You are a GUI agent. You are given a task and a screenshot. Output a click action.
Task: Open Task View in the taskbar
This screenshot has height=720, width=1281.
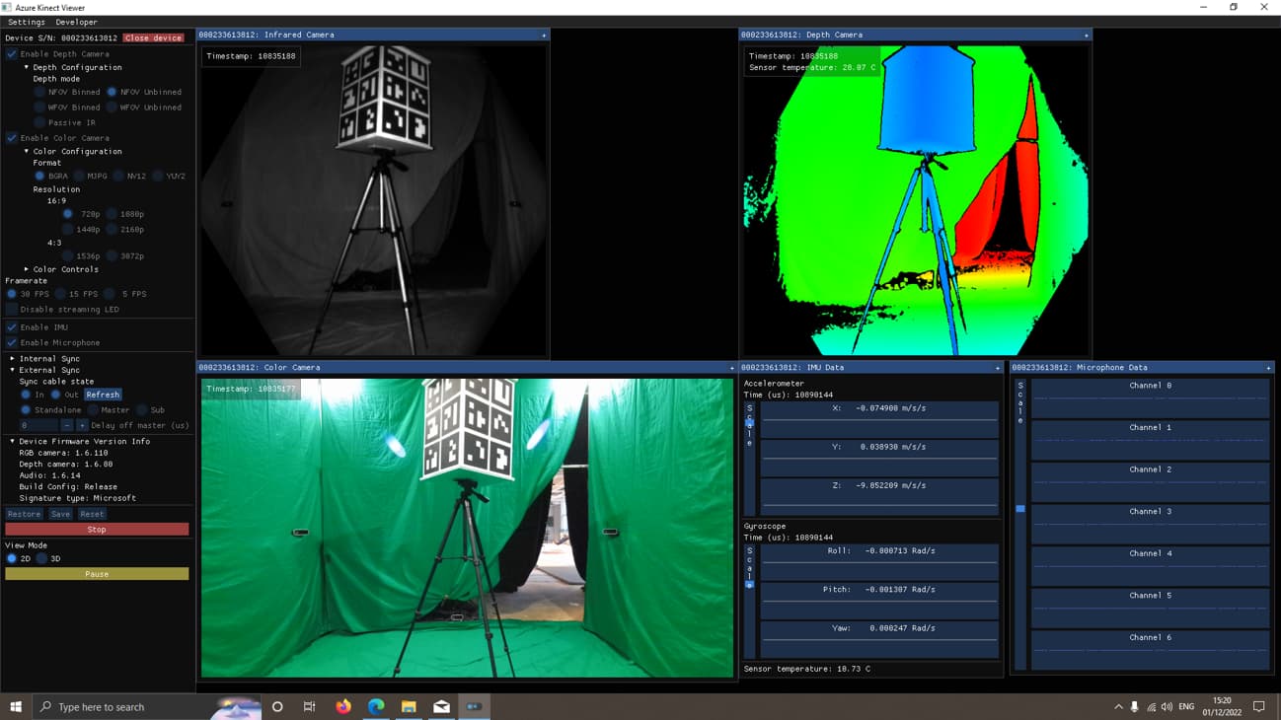coord(310,706)
